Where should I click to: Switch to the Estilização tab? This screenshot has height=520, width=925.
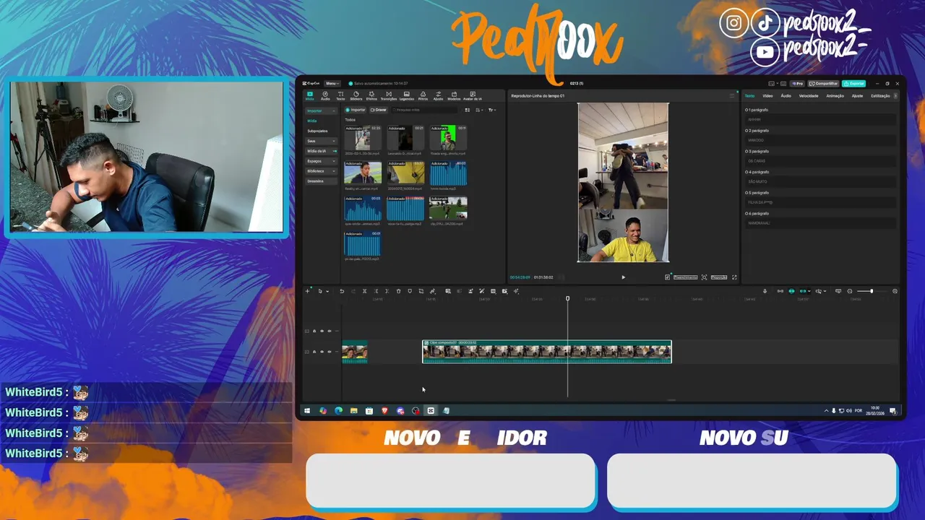tap(880, 95)
